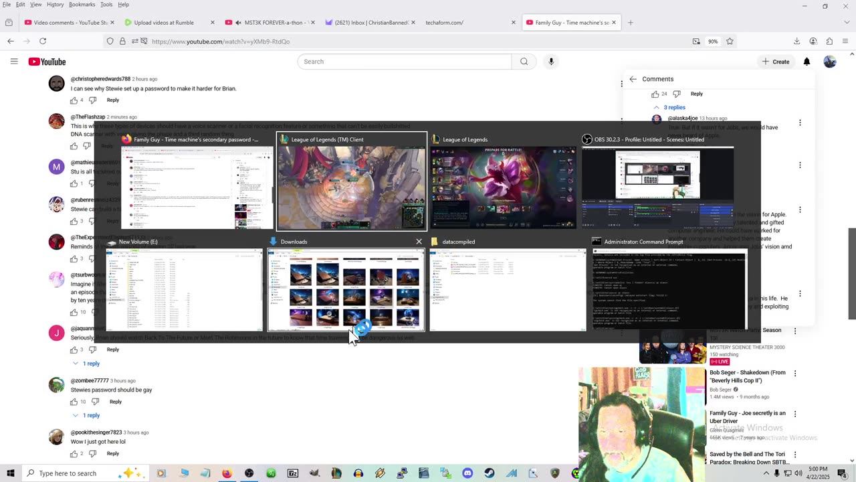
Task: Go back one page in Firefox
Action: (11, 42)
